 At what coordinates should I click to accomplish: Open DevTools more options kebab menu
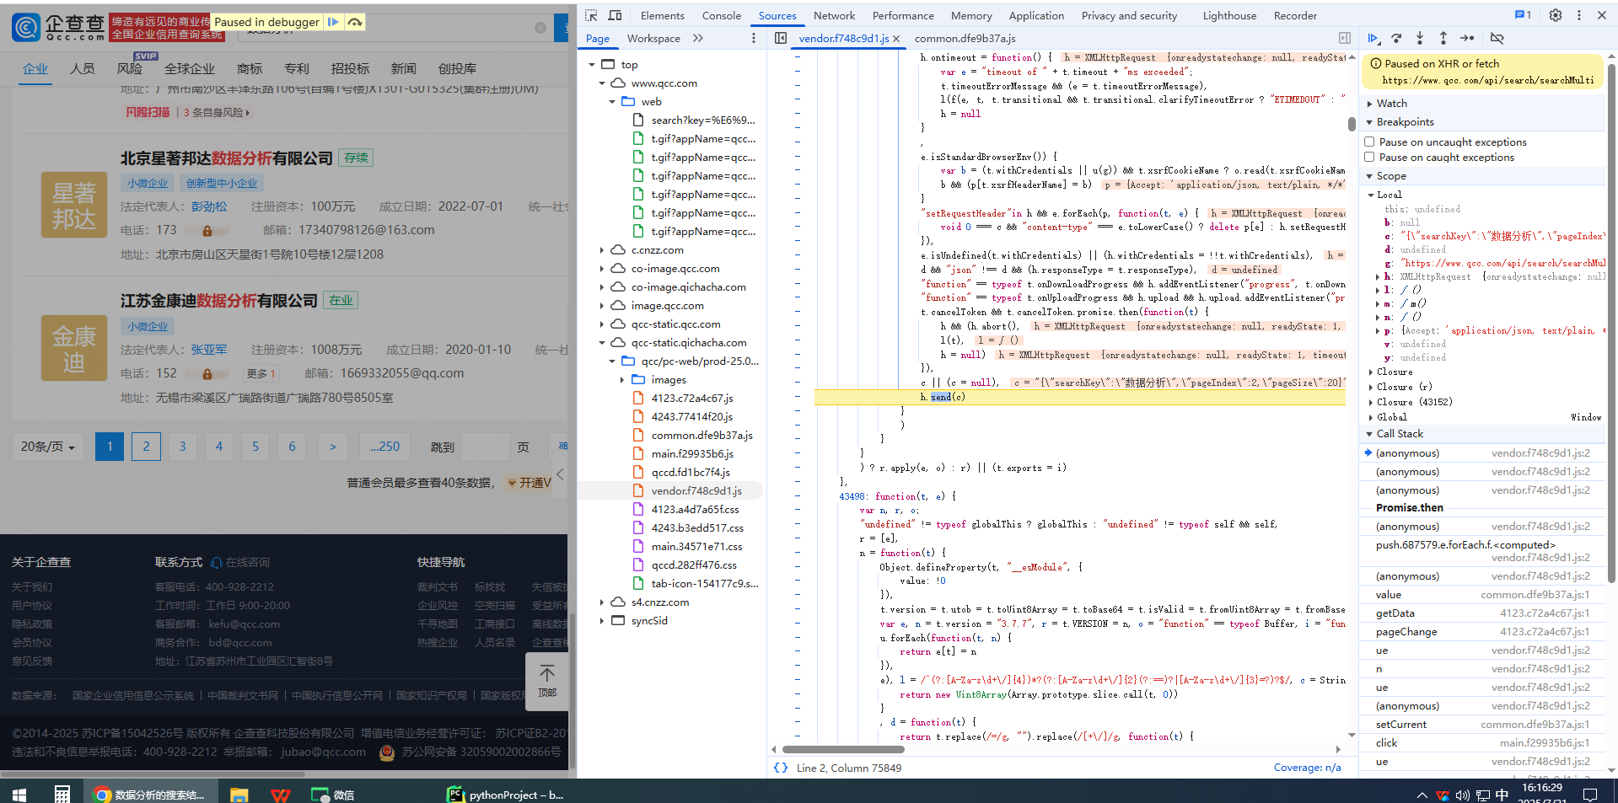tap(1579, 15)
